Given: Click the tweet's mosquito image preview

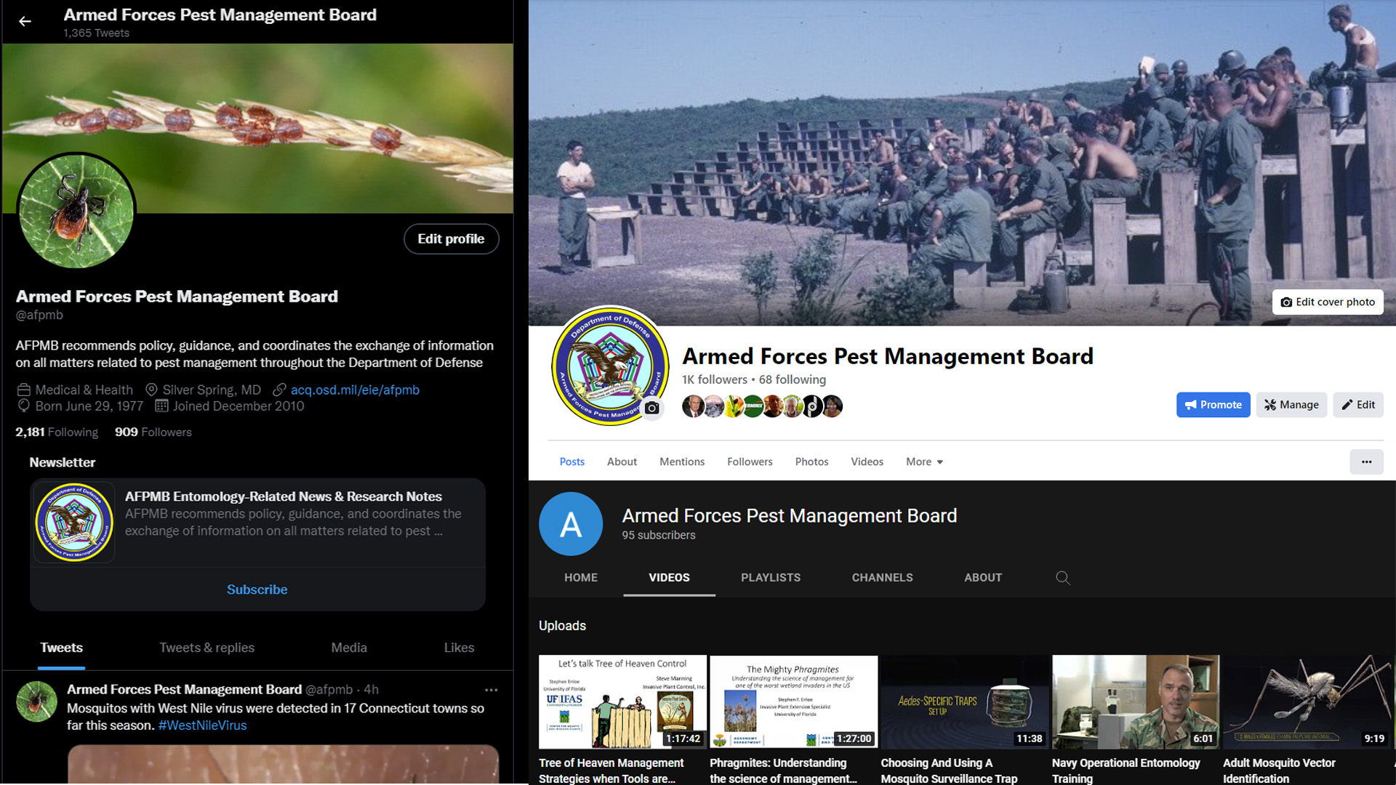Looking at the screenshot, I should [284, 764].
